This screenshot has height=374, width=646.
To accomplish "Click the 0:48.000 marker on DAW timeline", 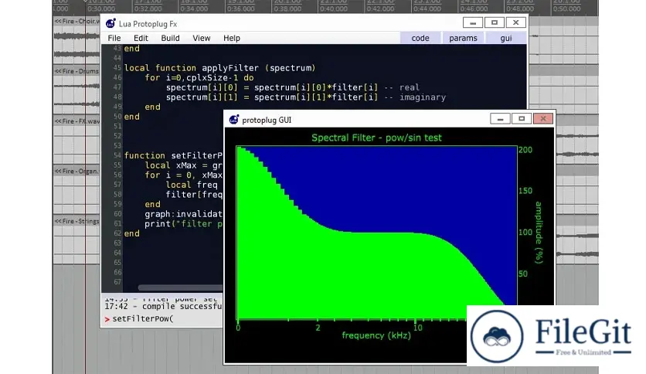I will point(520,8).
